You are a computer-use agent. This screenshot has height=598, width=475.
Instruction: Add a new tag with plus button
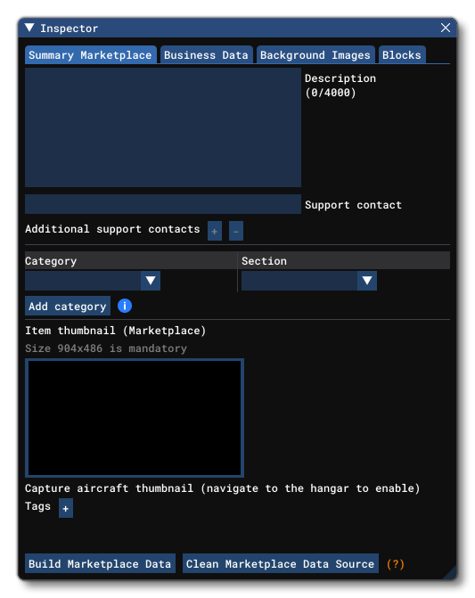(66, 508)
